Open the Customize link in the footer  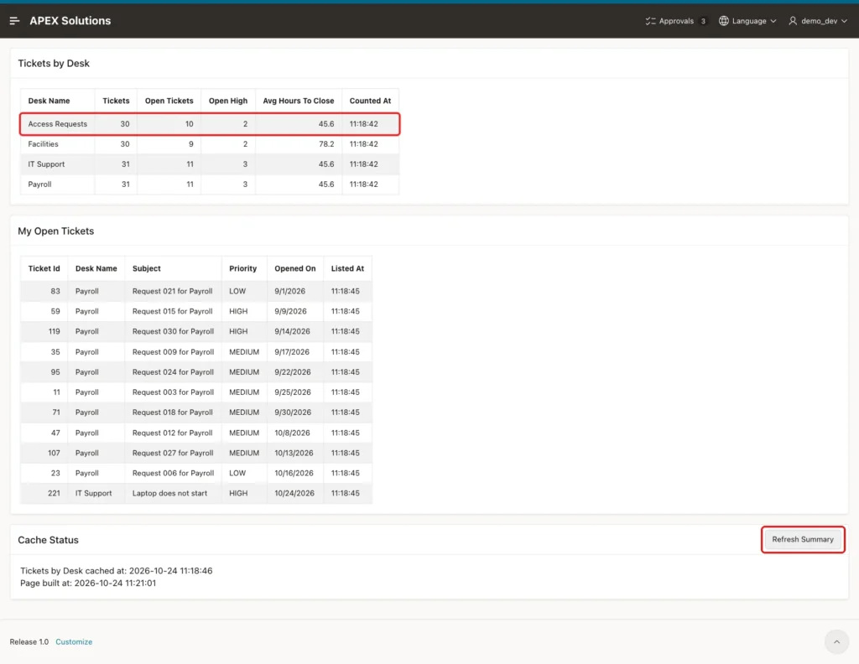[x=74, y=641]
